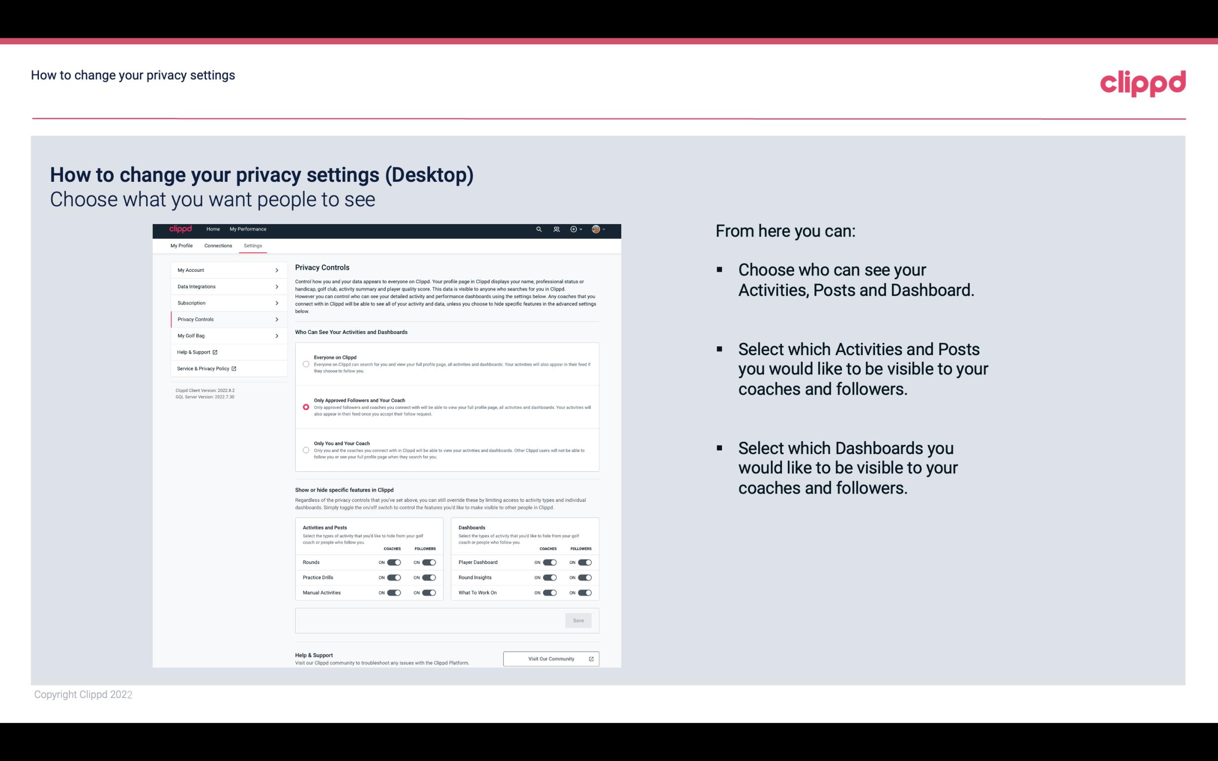Screen dimensions: 1218x761
Task: Toggle Rounds Followers switch on or off
Action: tap(429, 562)
